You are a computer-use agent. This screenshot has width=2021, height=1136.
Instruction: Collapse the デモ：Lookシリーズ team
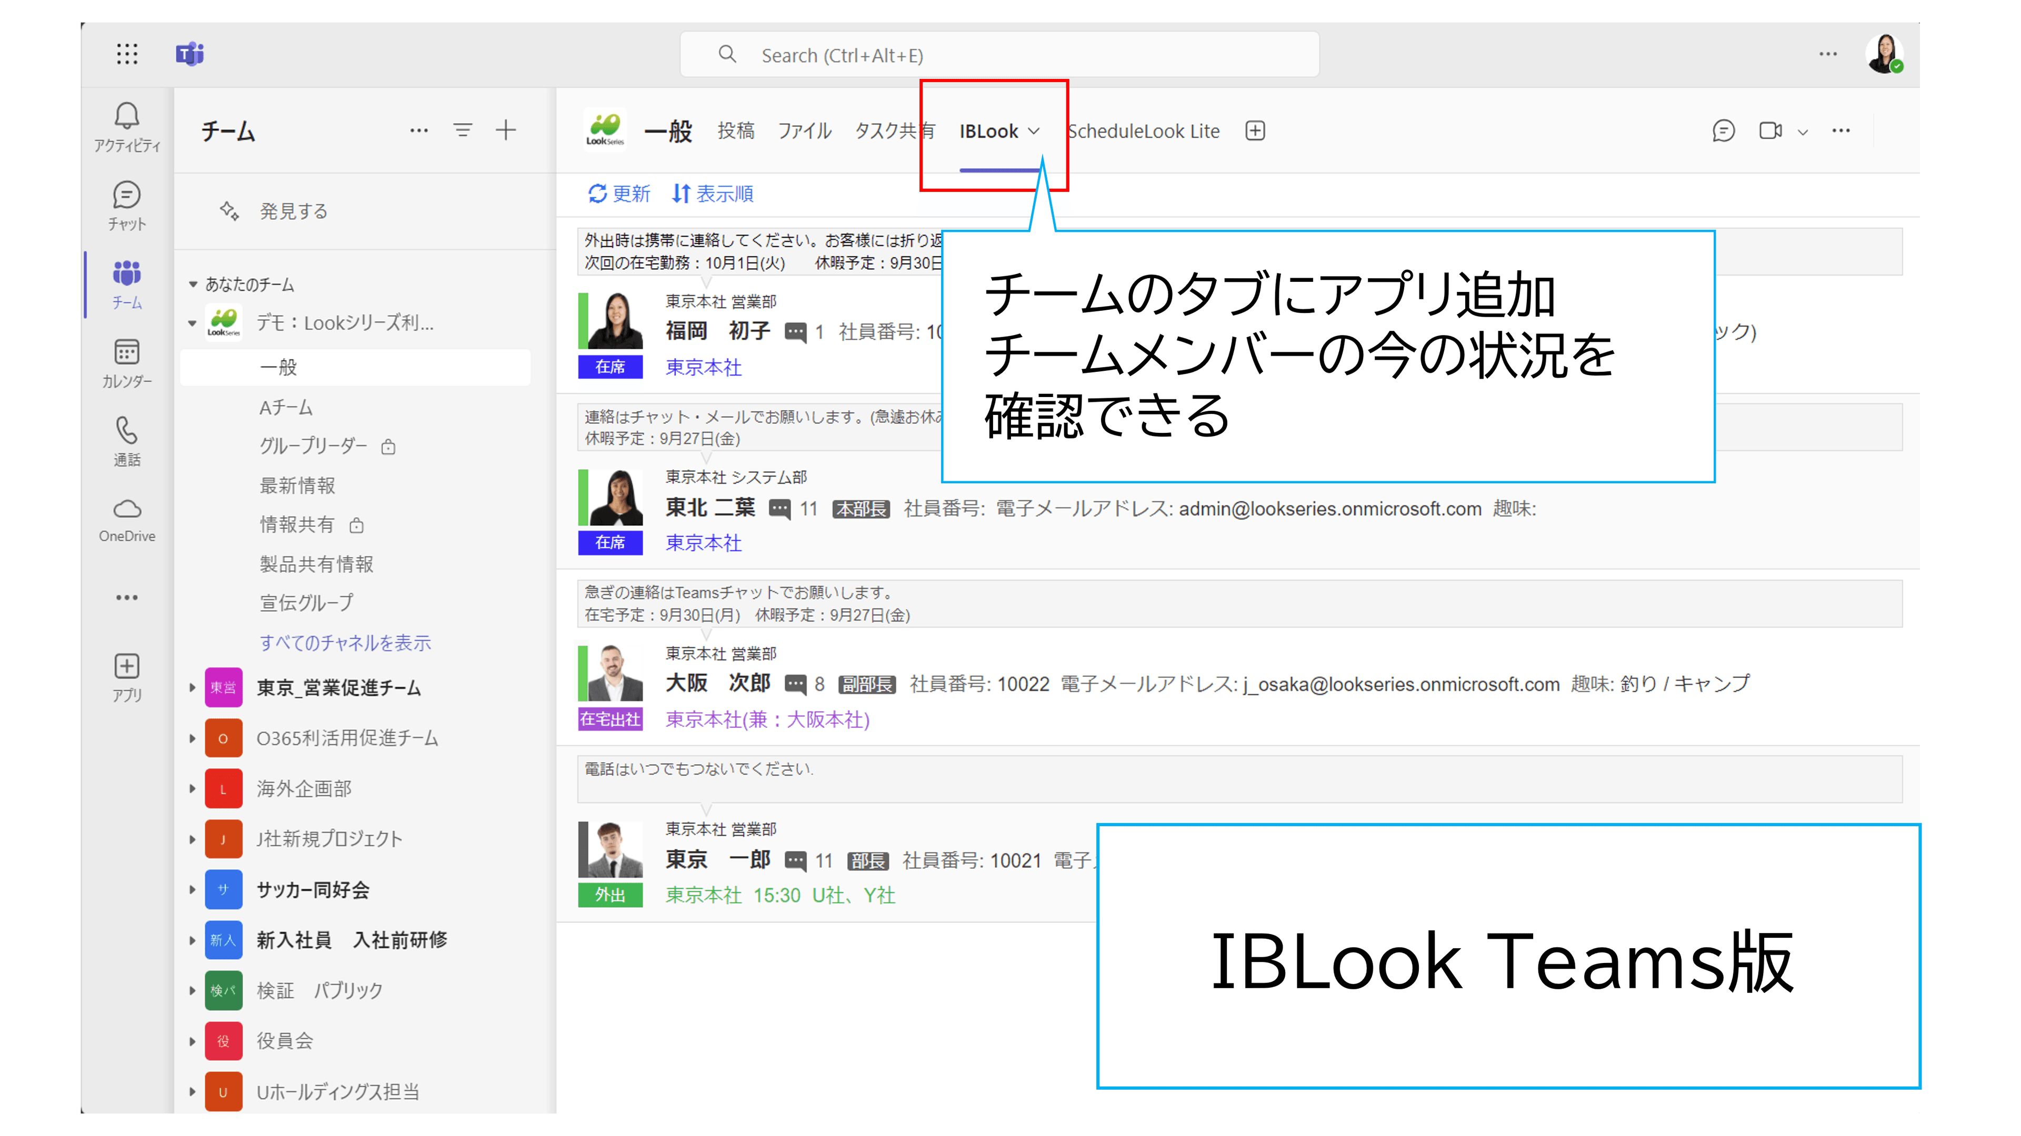[193, 323]
